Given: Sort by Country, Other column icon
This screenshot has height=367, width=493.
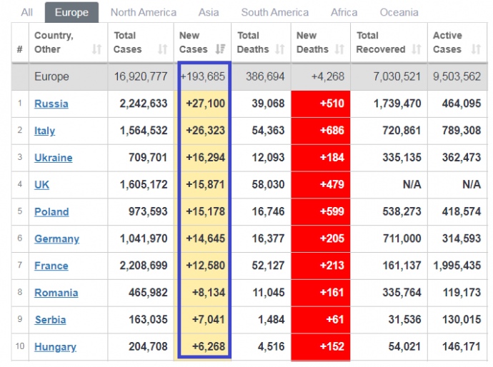Looking at the screenshot, I should coord(96,50).
